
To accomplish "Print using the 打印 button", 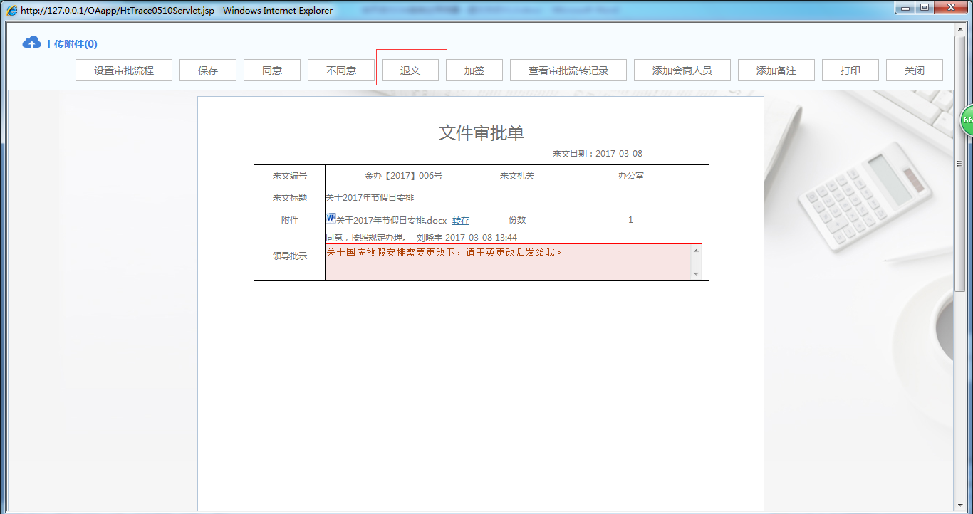I will pyautogui.click(x=850, y=70).
